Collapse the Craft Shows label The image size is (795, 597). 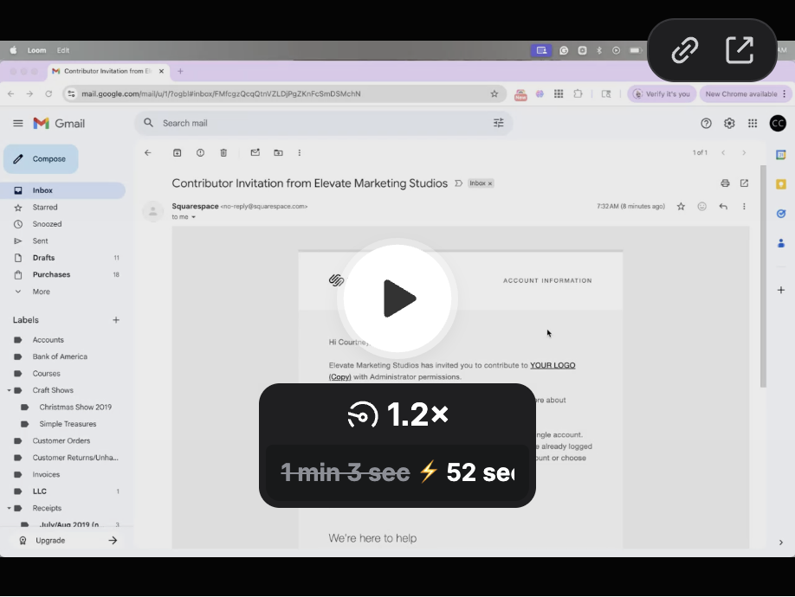[9, 390]
